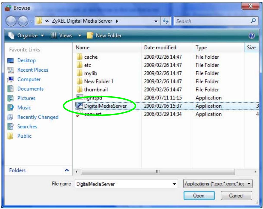Click horizontal scrollbar left arrow
The width and height of the screenshot is (263, 209).
point(77,172)
